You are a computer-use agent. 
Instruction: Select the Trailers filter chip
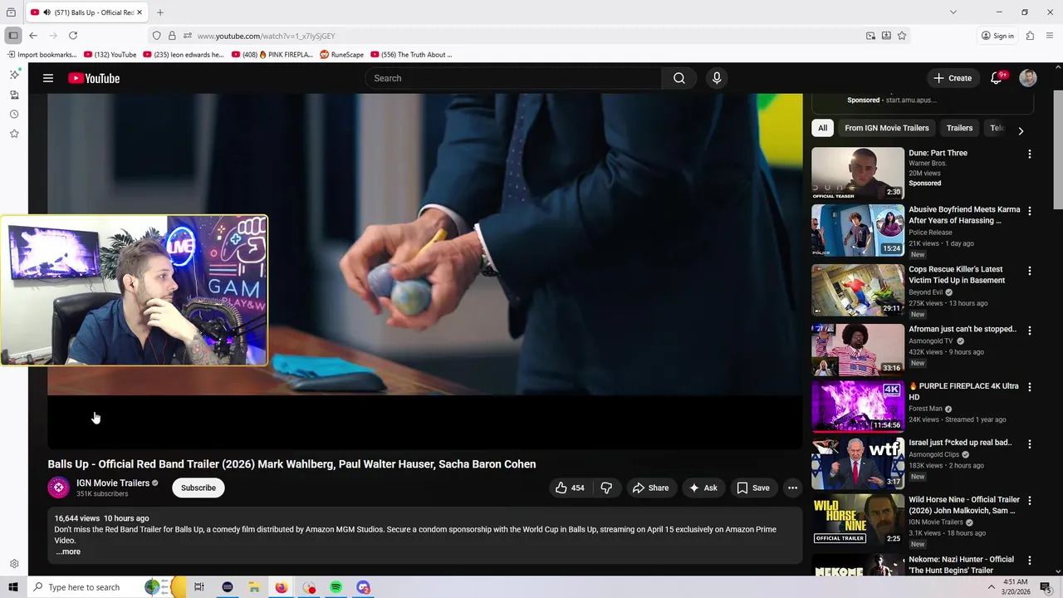959,128
